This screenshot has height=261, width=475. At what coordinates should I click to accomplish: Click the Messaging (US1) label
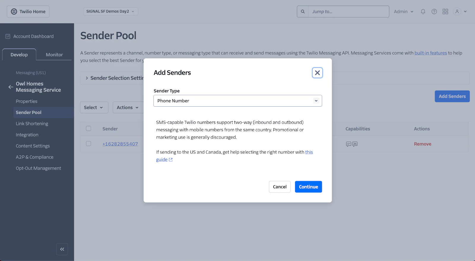(x=31, y=73)
